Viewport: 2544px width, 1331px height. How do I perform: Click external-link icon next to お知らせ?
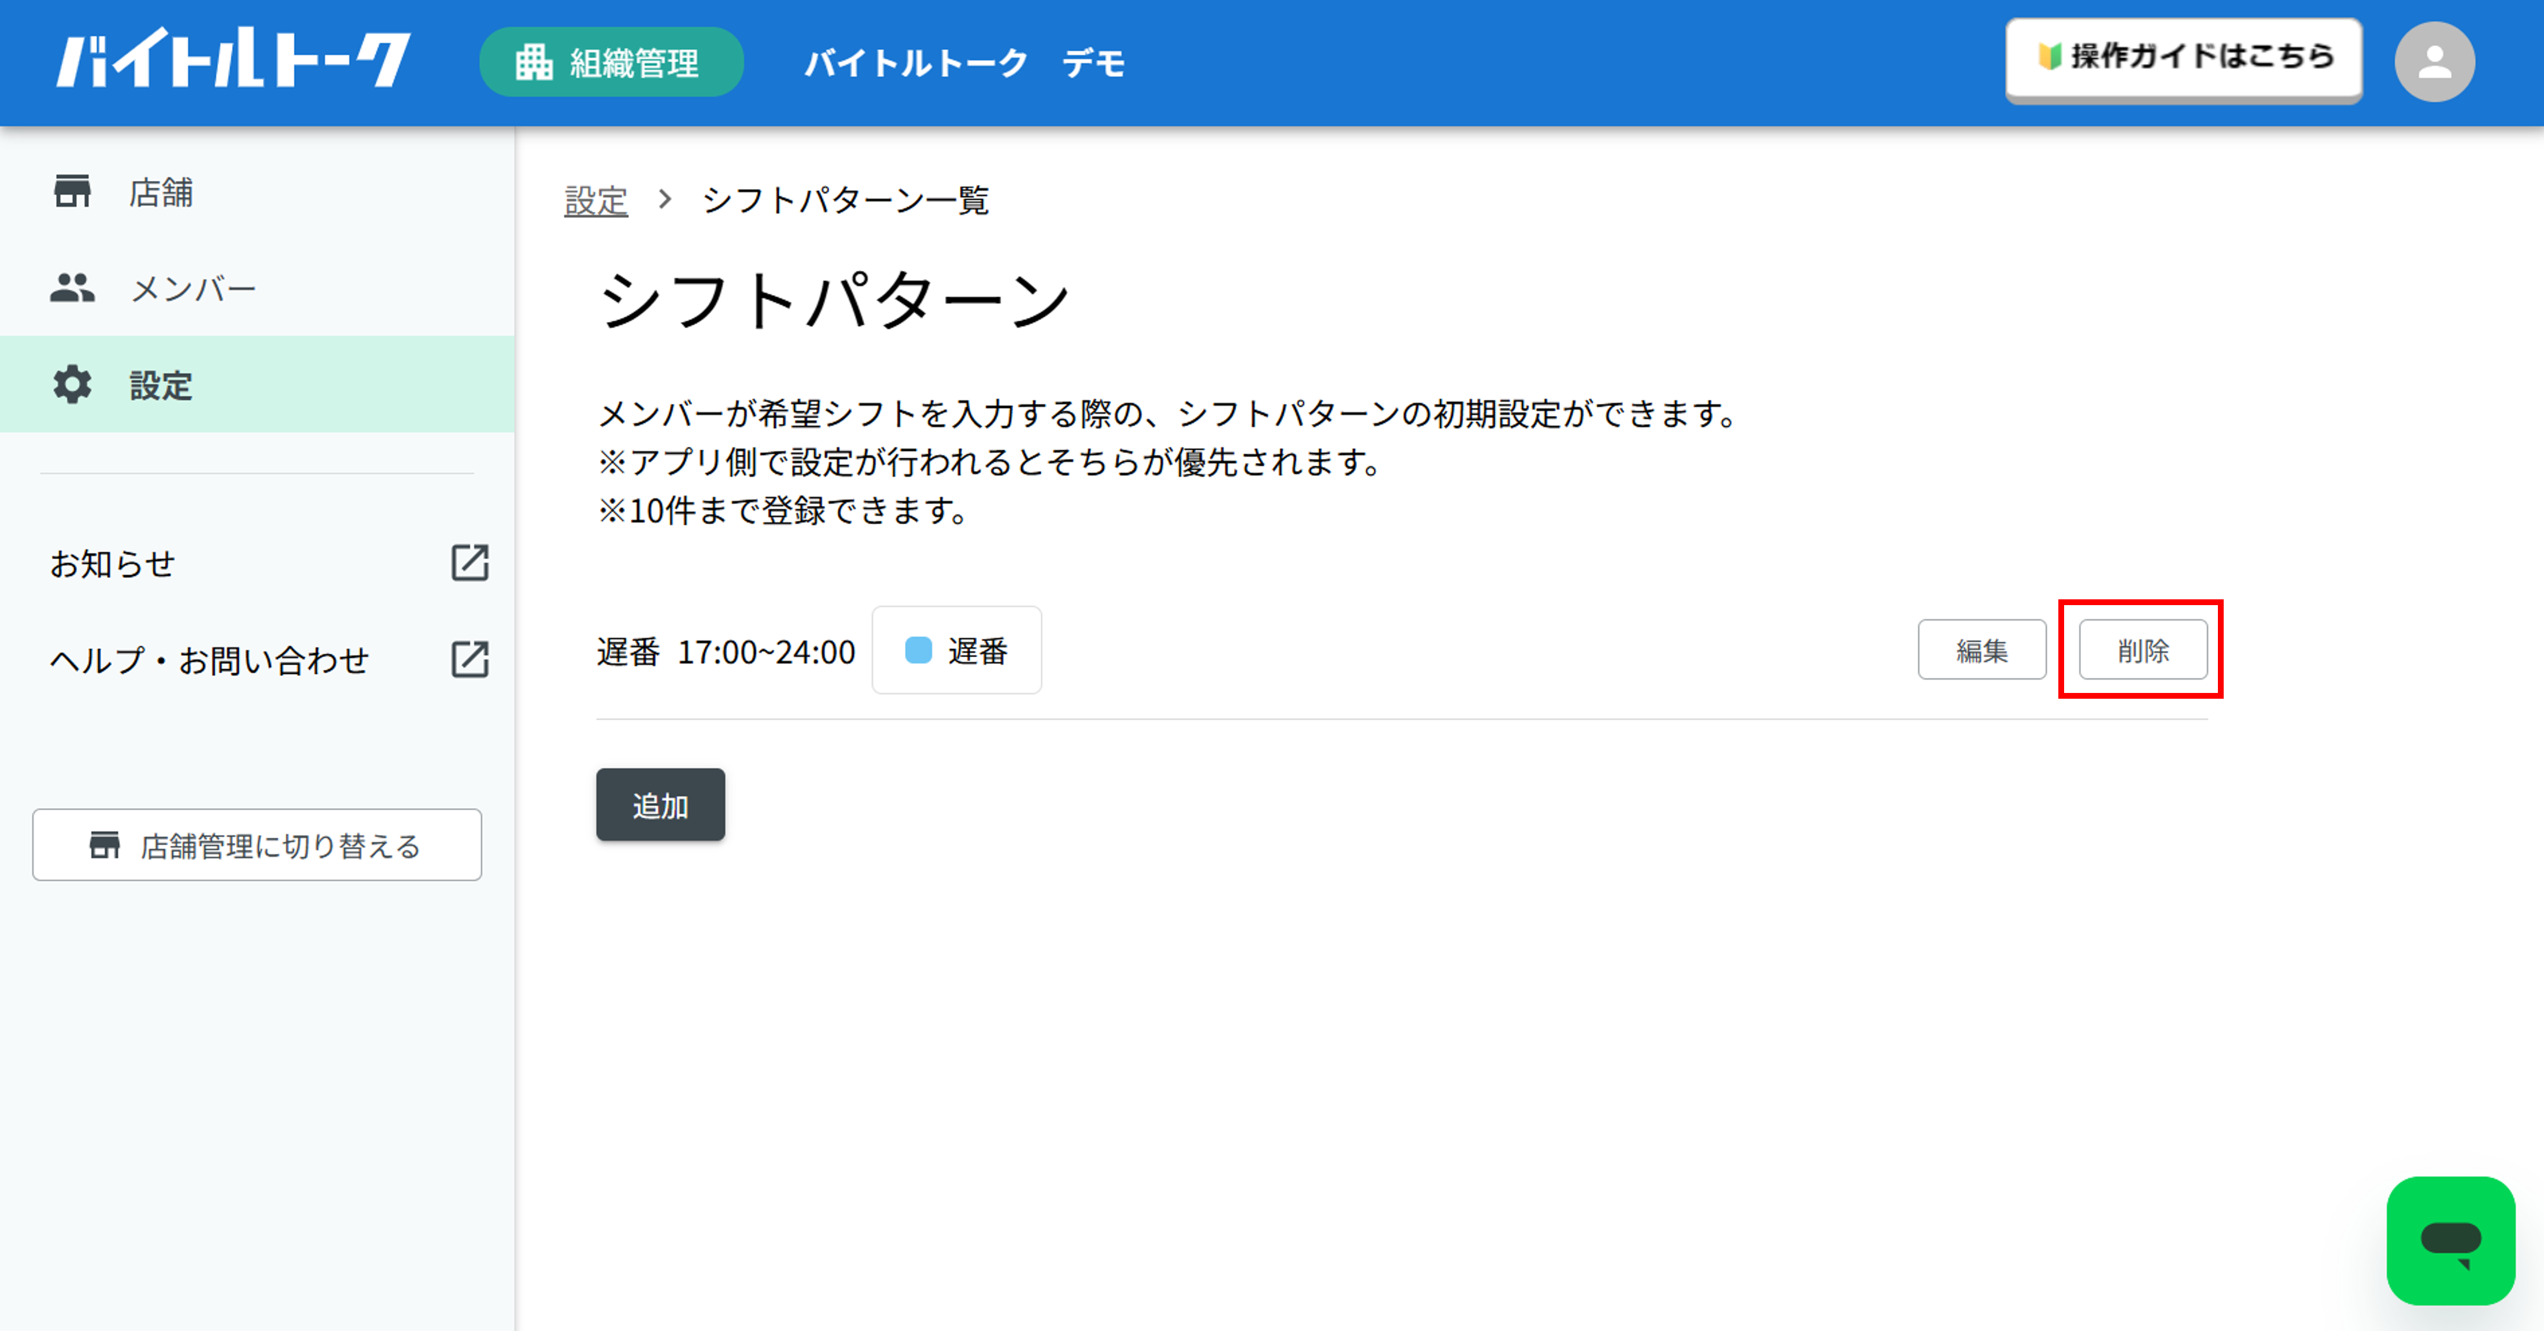point(470,563)
